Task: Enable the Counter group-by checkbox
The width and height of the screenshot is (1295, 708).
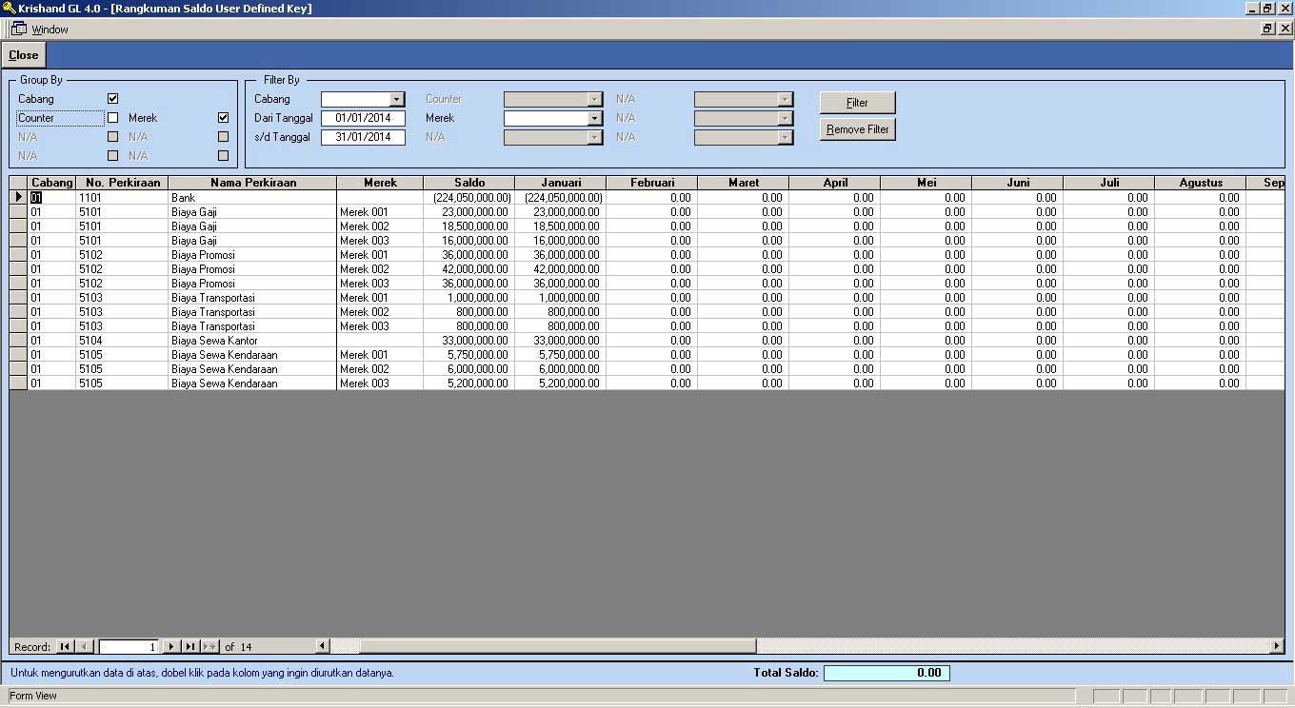Action: pyautogui.click(x=113, y=118)
